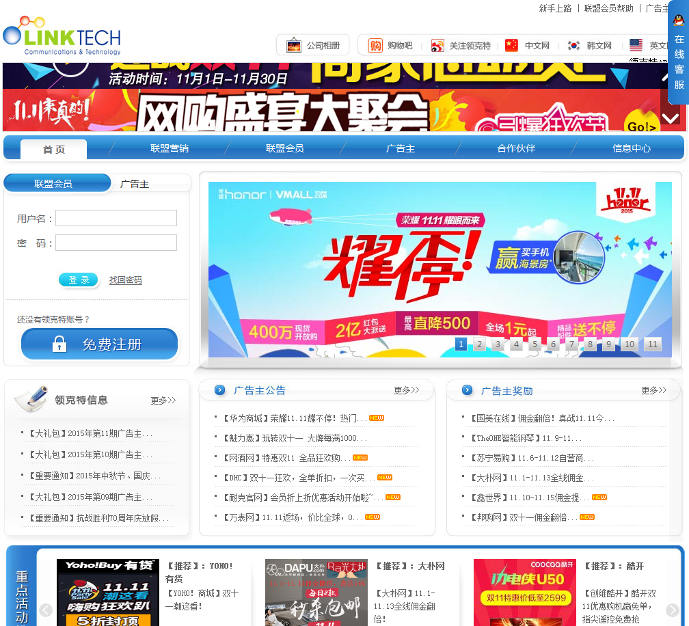Open 【鑫世界】11.10-11.15佣金提 item
Viewport: 689px width, 626px height.
(530, 498)
